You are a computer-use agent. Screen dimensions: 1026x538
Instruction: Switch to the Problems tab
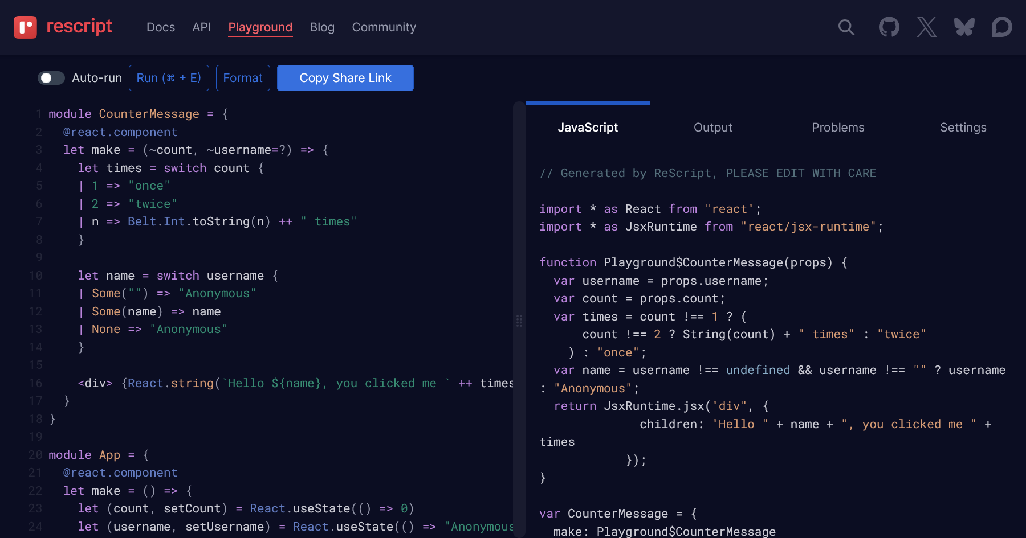click(x=838, y=127)
